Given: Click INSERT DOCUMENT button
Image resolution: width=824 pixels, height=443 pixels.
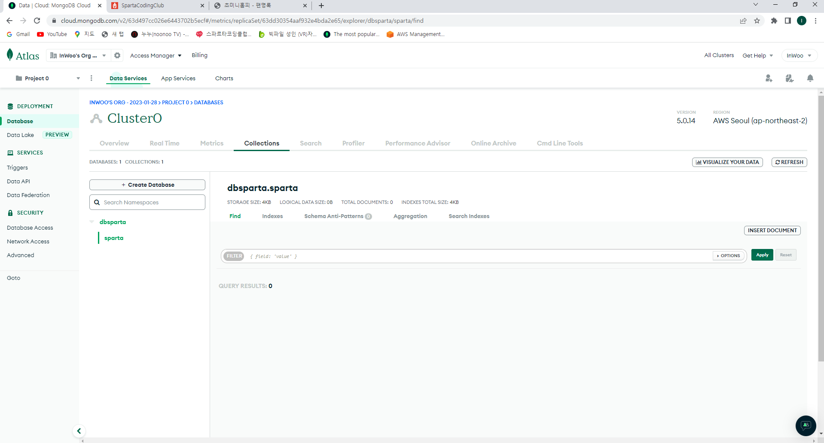Looking at the screenshot, I should click(x=772, y=231).
